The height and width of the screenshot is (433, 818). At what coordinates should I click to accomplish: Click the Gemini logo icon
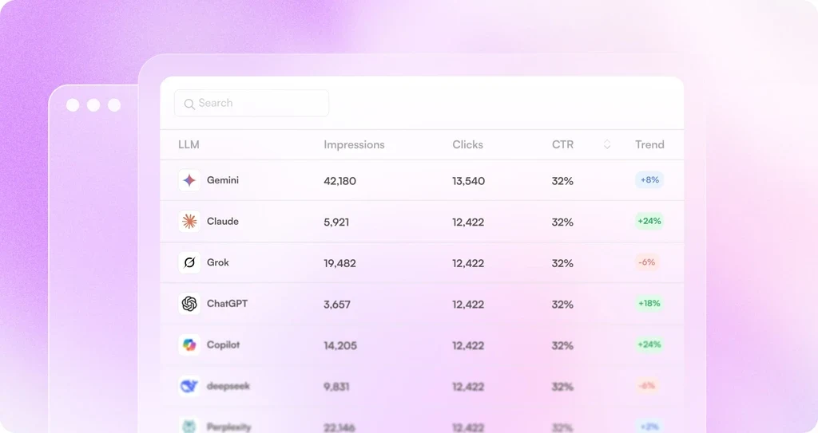tap(189, 180)
